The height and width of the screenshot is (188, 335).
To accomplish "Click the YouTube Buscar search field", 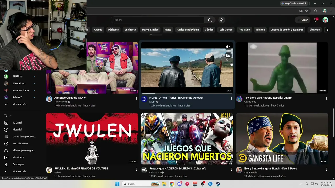I will pos(158,20).
